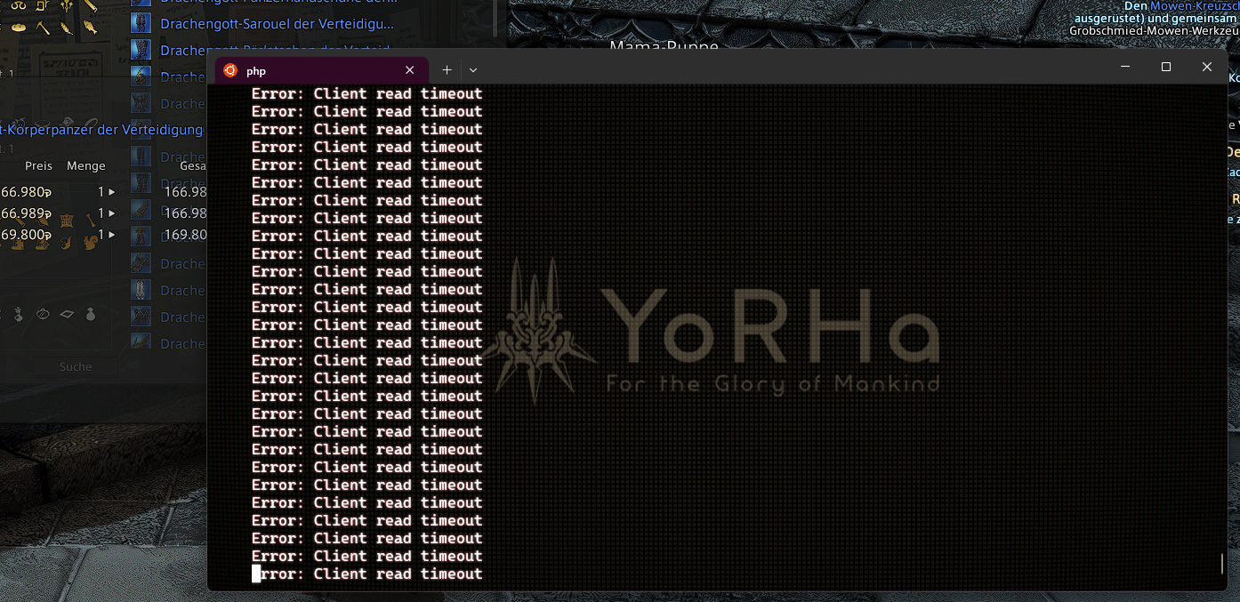Image resolution: width=1240 pixels, height=602 pixels.
Task: Click the quantity arrow in the 166.980 row
Action: [112, 191]
